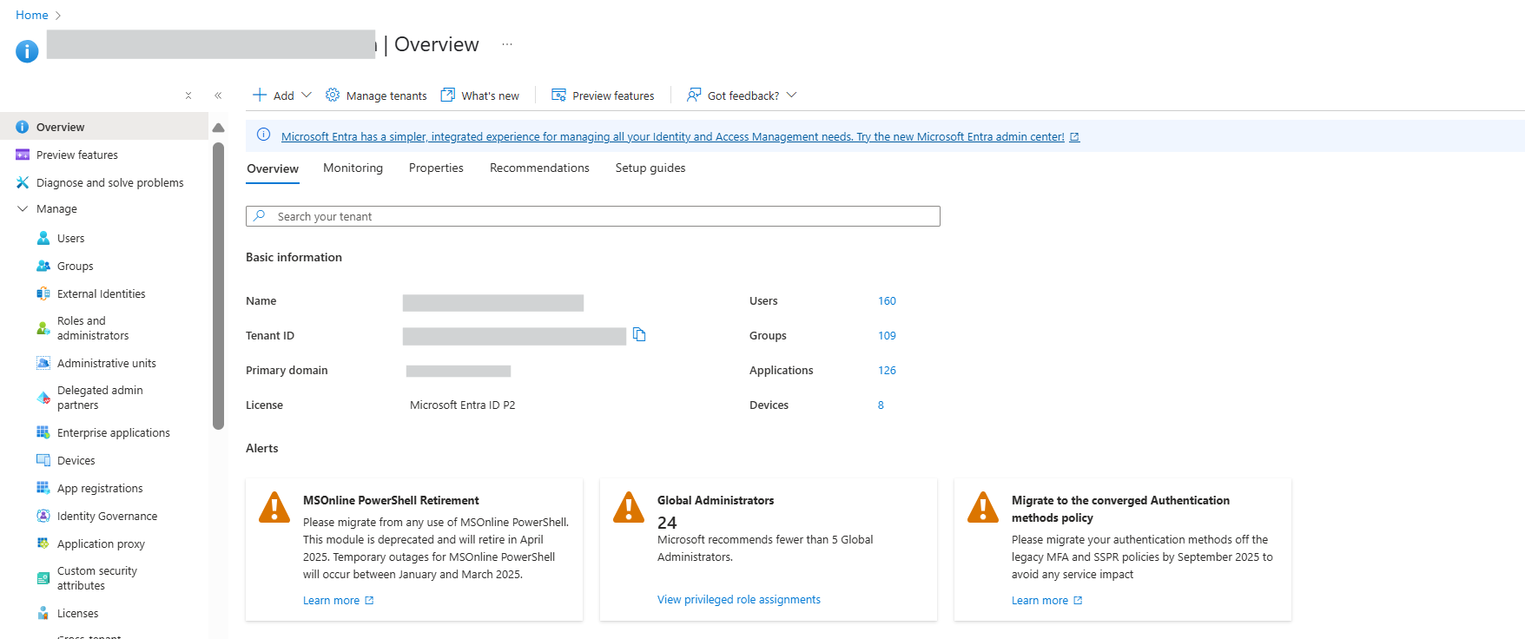The image size is (1525, 639).
Task: Click the blue info icon beside page title
Action: [27, 51]
